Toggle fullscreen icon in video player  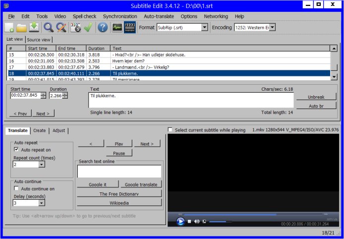coord(204,222)
